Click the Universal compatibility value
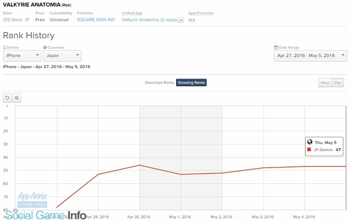350x221 pixels. click(x=60, y=20)
